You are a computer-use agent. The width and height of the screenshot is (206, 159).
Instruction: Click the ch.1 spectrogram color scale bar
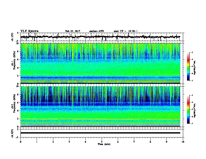[x=188, y=67]
